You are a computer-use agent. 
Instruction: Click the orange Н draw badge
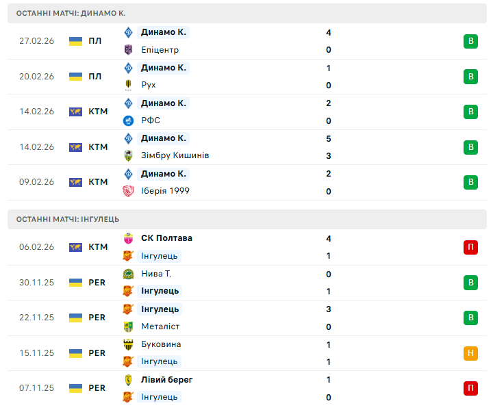pos(470,353)
